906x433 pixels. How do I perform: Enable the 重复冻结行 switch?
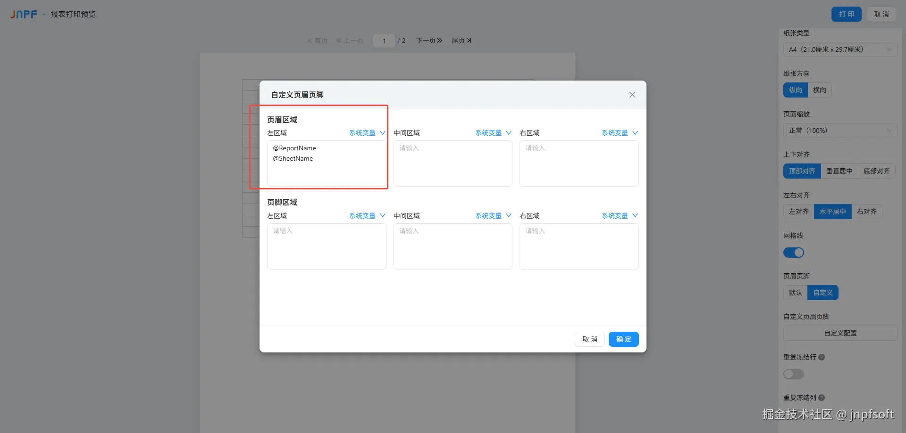(x=794, y=374)
